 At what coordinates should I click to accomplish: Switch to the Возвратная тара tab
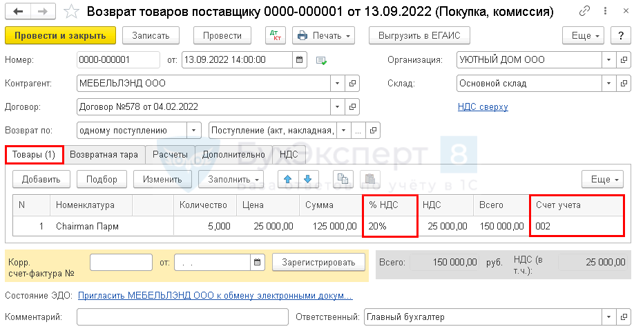[104, 154]
